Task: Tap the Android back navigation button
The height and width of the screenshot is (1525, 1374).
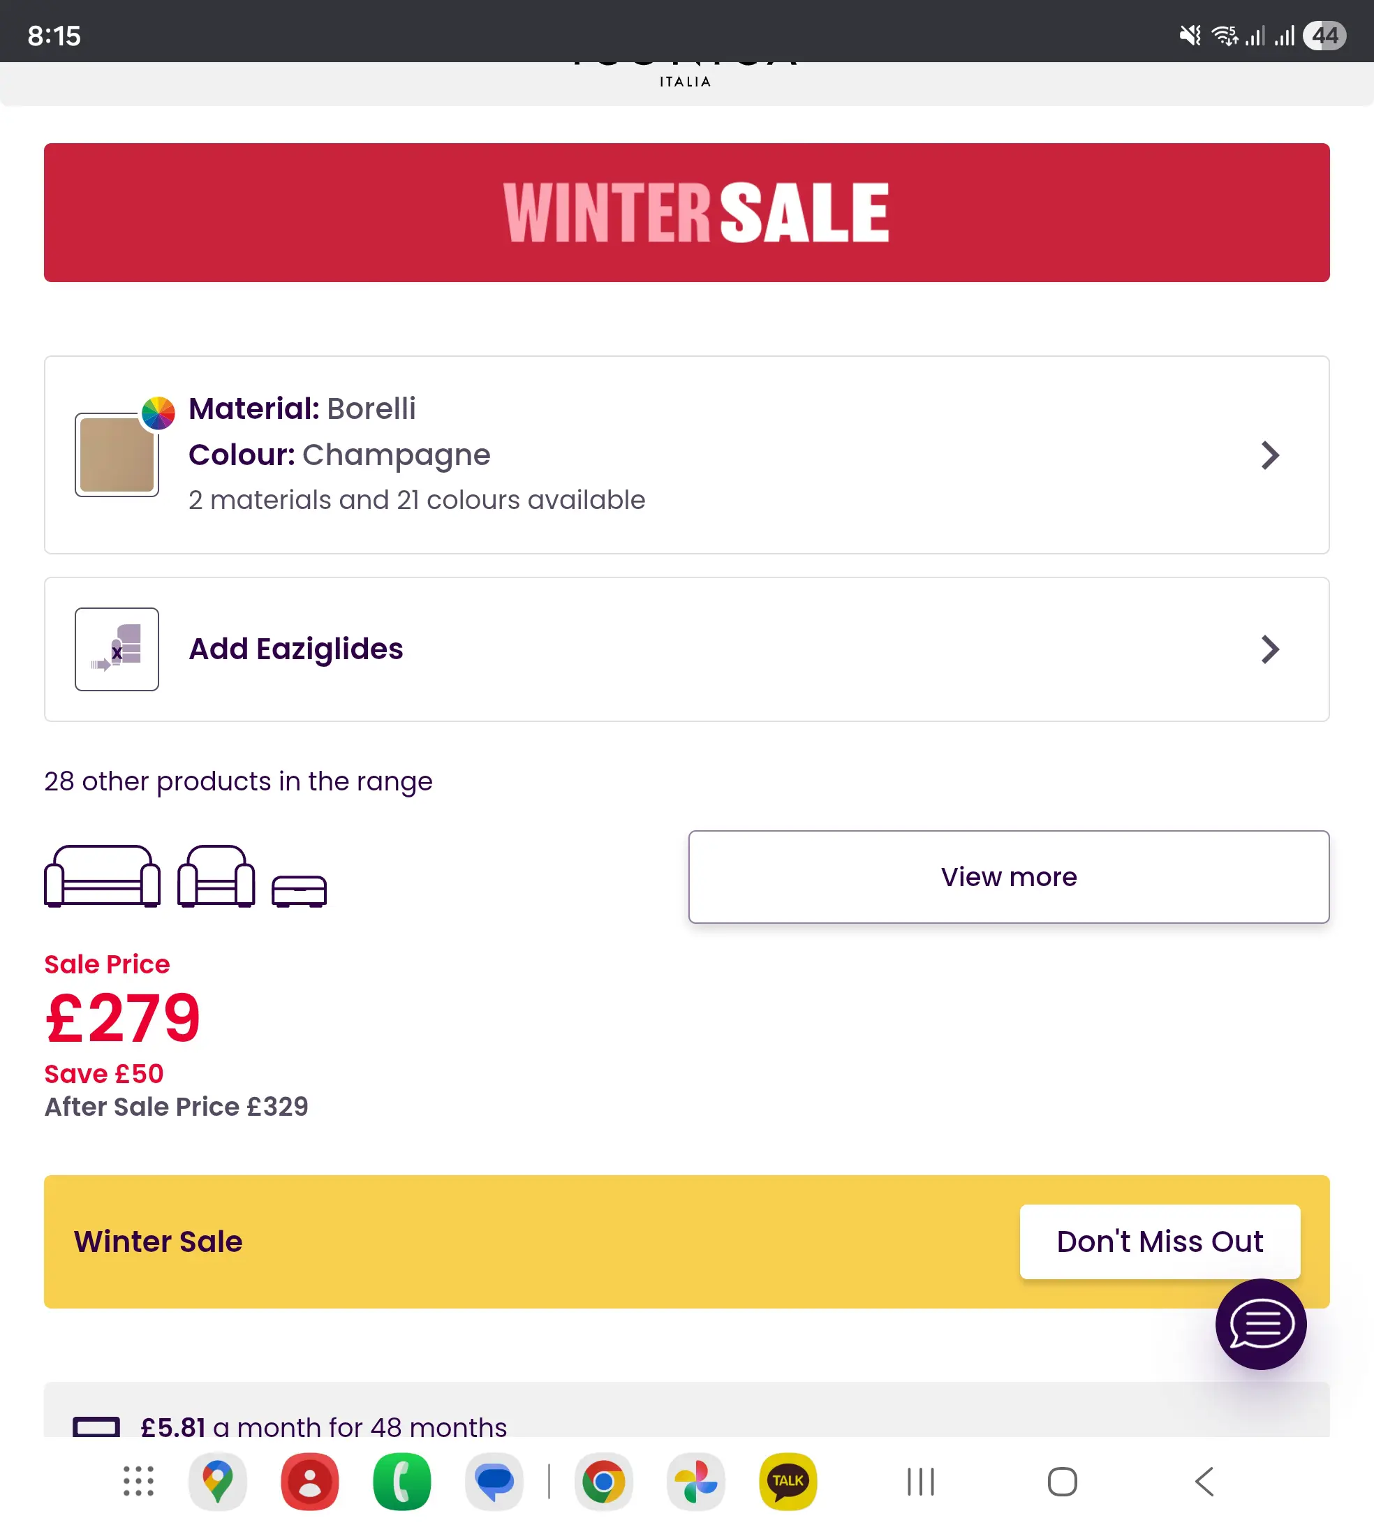Action: point(1204,1481)
